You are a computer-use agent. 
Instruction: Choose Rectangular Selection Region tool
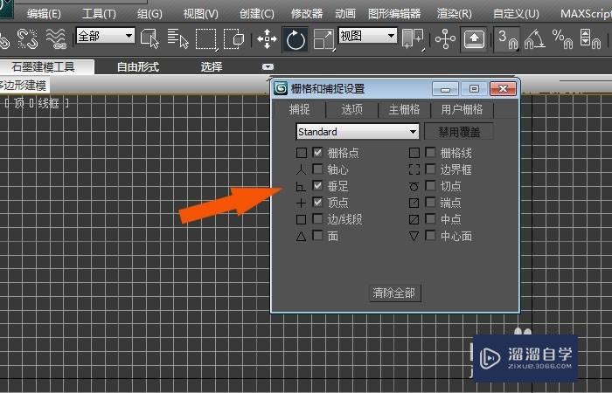click(206, 39)
